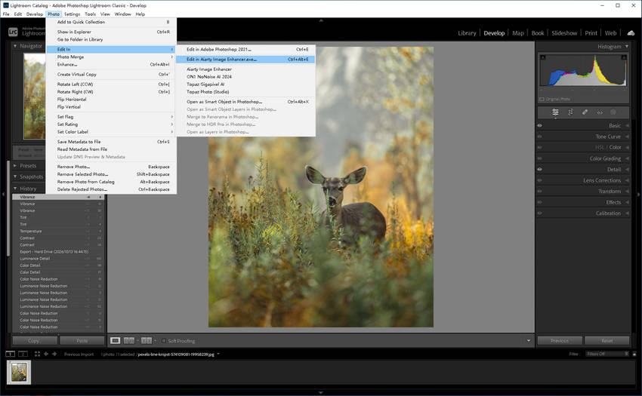
Task: Select the Temperature history step
Action: tap(57, 231)
